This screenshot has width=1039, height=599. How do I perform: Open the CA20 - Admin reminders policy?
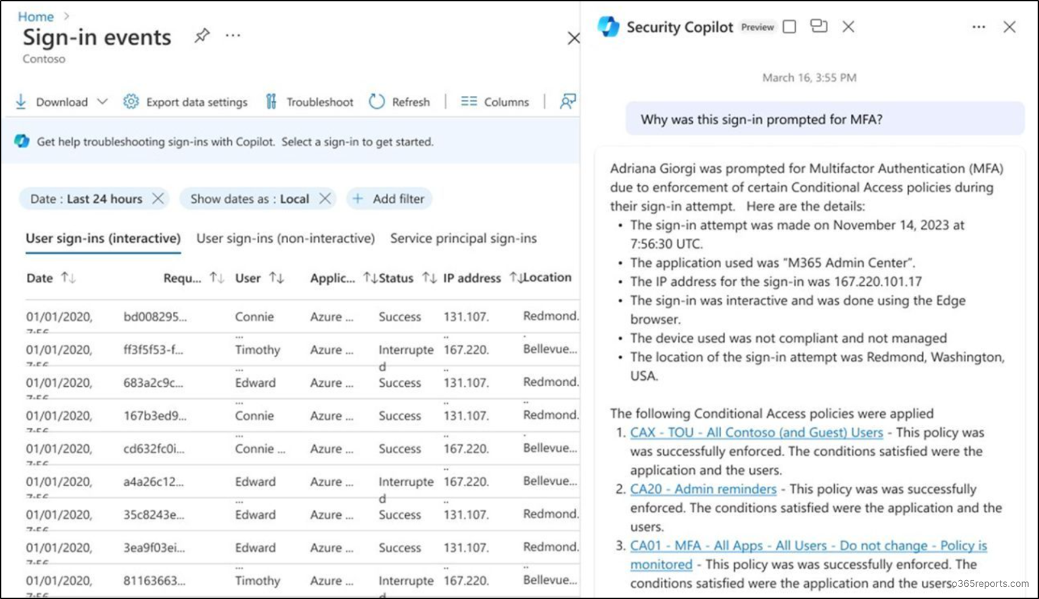[703, 489]
